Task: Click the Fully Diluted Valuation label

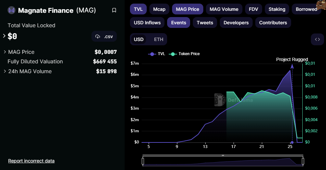Action: [35, 62]
